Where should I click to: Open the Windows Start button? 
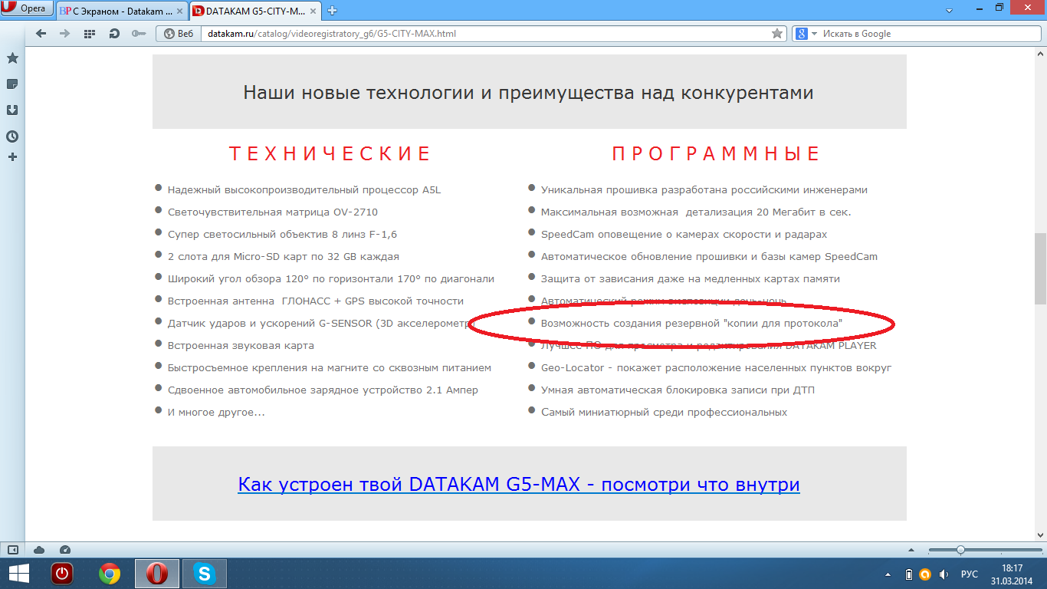(18, 573)
